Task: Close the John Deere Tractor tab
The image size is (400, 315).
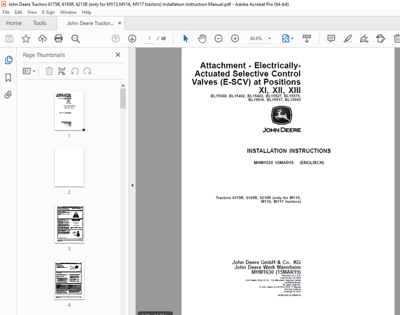Action: (119, 23)
